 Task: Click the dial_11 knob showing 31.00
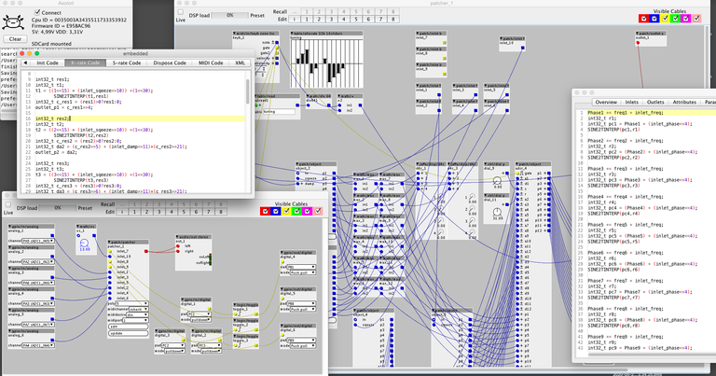tap(497, 212)
